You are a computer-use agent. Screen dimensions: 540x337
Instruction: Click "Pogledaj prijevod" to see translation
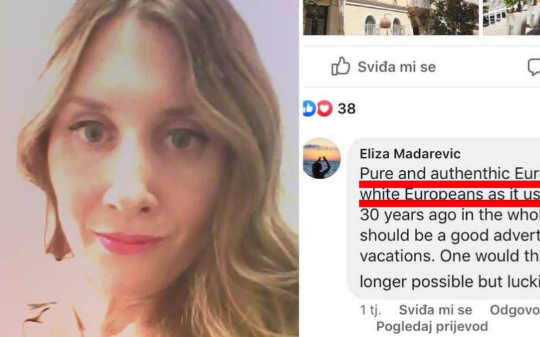pyautogui.click(x=432, y=326)
